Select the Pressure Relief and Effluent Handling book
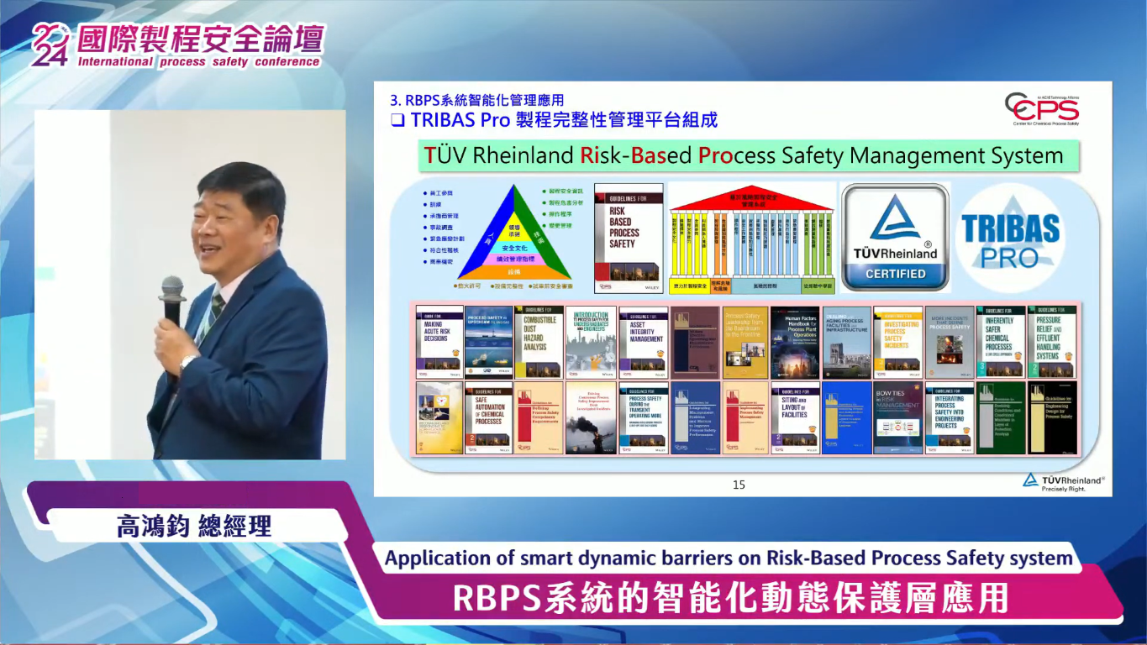1147x645 pixels. tap(1052, 343)
